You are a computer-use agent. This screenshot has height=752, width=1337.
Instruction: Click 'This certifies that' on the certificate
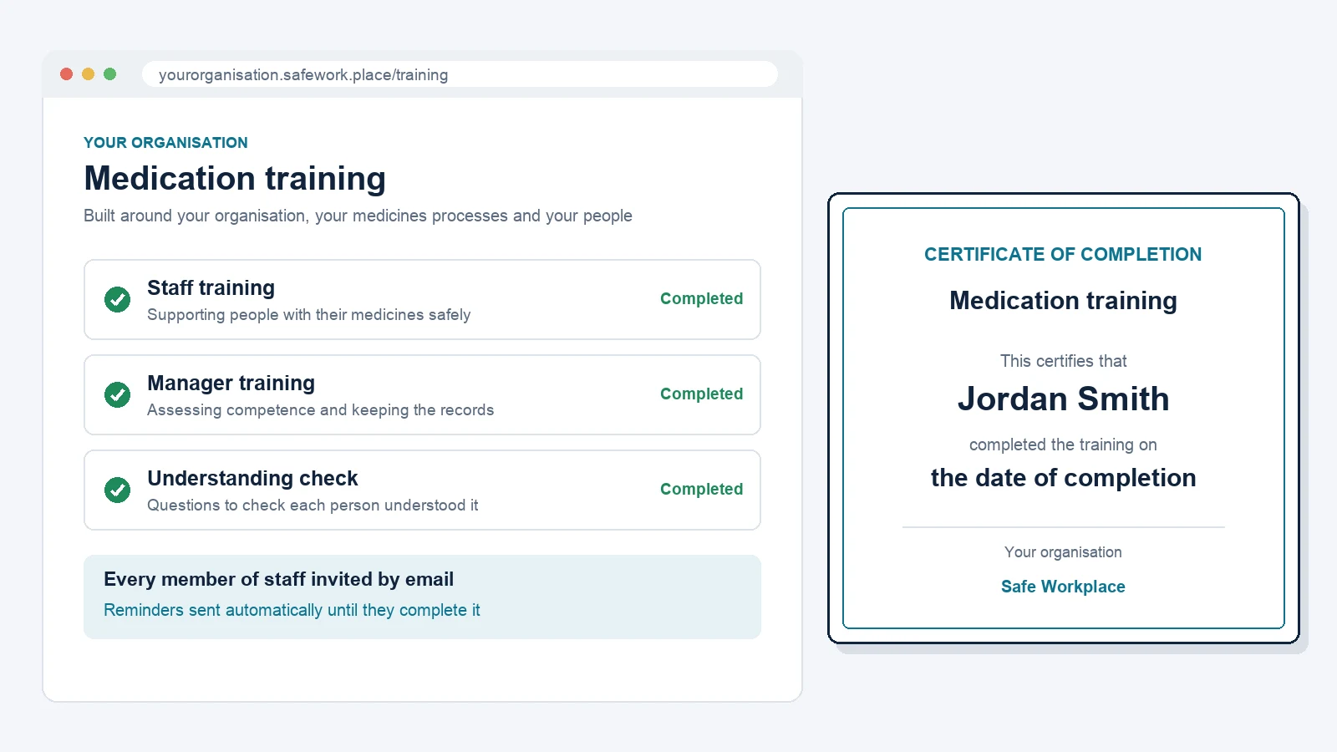[1063, 361]
